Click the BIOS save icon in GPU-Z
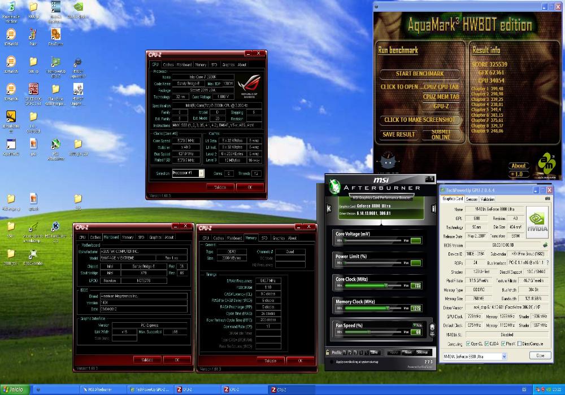The width and height of the screenshot is (565, 395). pyautogui.click(x=545, y=245)
